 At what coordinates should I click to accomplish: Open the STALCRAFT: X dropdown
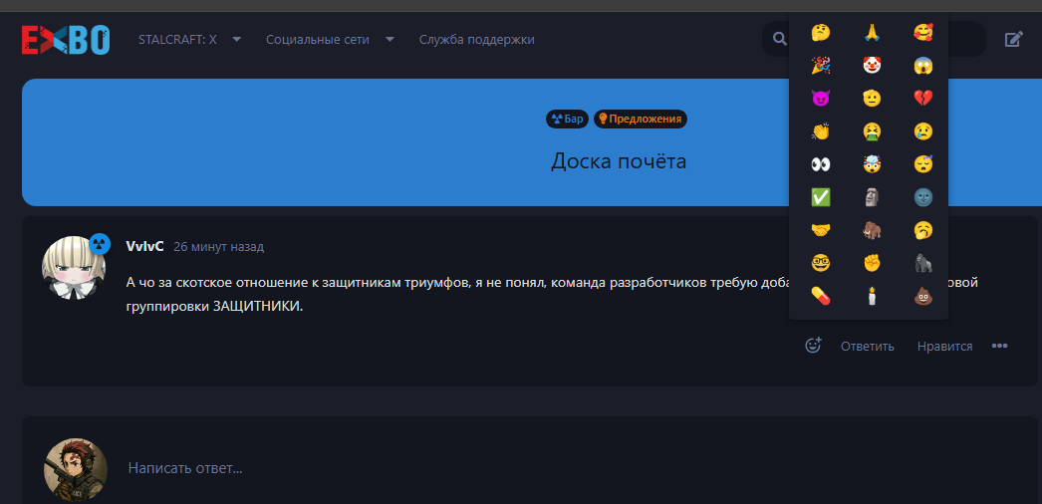190,39
